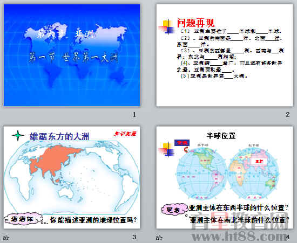This screenshot has height=243, width=297.
Task: Click the animation star icon under slide 3
Action: click(6, 238)
